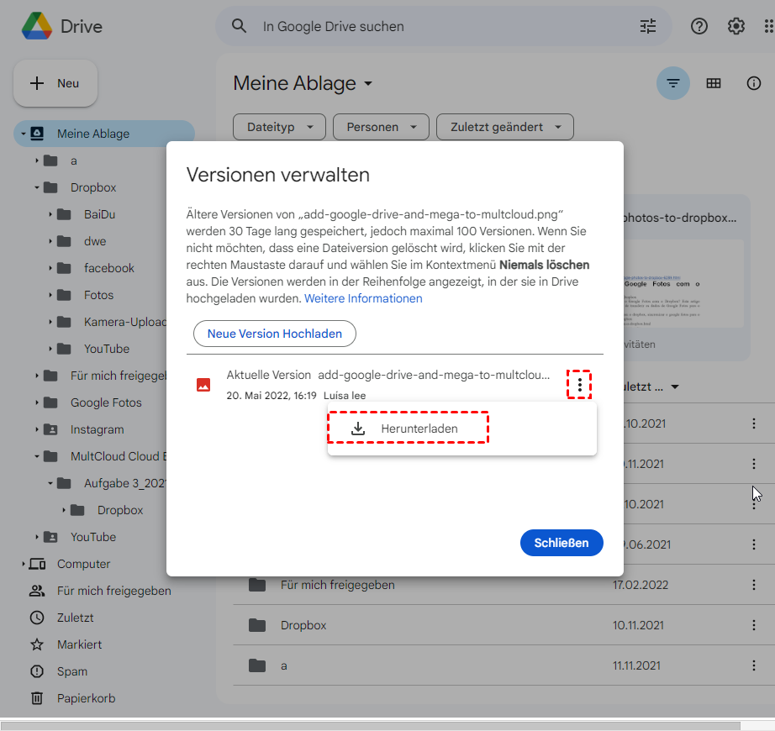Collapse the Dropbox tree folder
The width and height of the screenshot is (775, 731).
coord(37,187)
